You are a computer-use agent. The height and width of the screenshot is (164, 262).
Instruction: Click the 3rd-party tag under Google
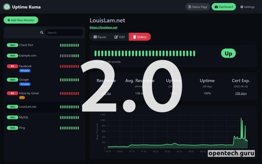point(25,84)
